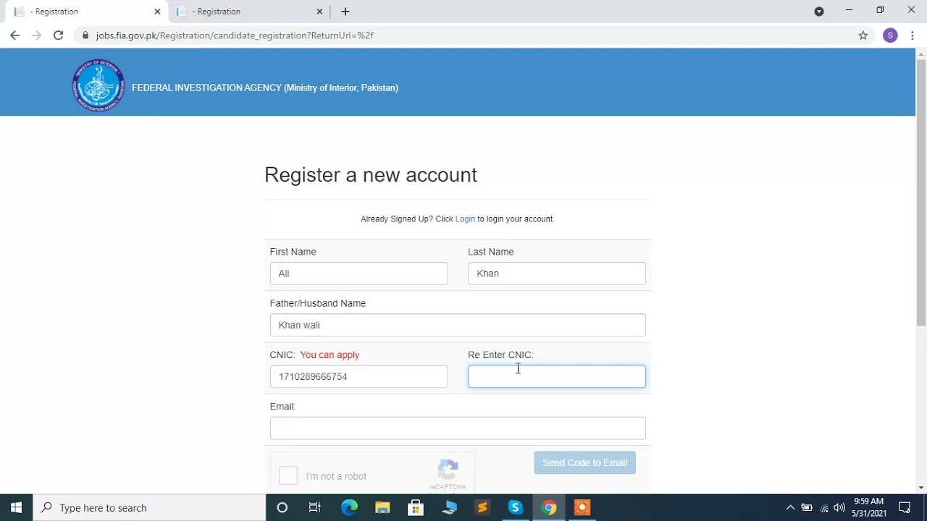Click the Email input field
This screenshot has width=927, height=521.
[458, 428]
